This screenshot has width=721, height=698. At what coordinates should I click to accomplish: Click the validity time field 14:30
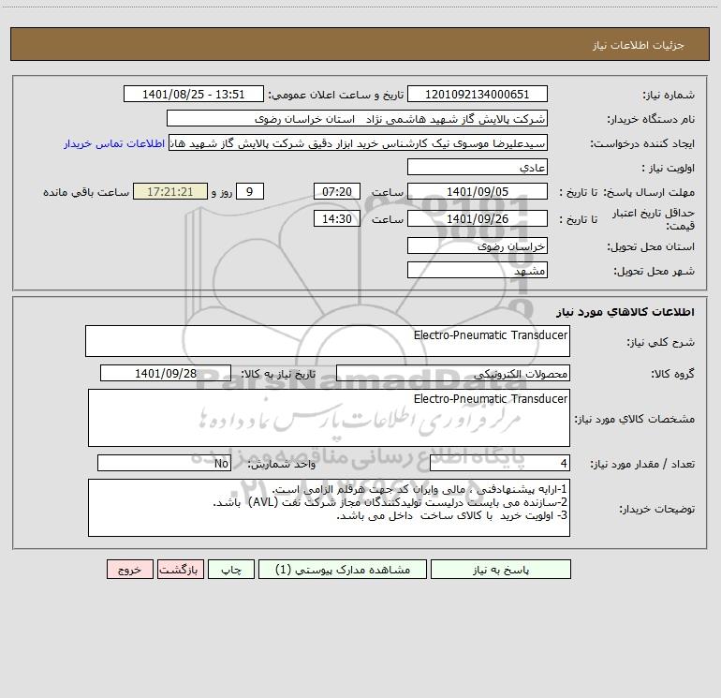pyautogui.click(x=336, y=218)
